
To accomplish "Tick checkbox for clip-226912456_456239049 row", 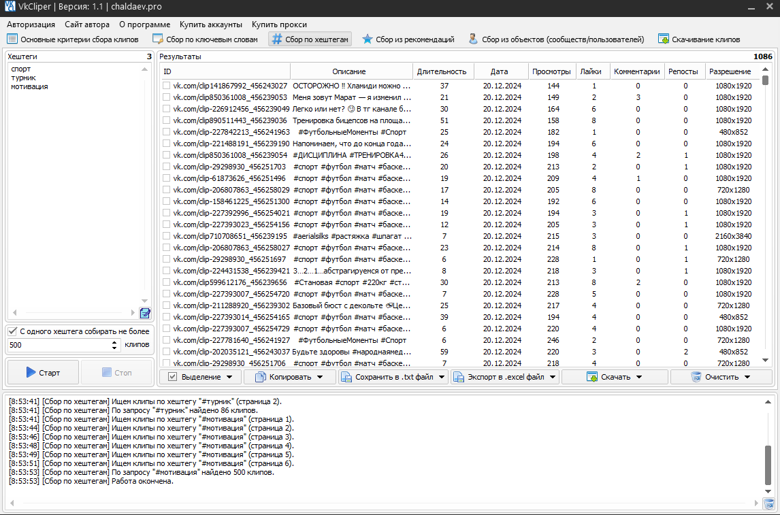I will pyautogui.click(x=166, y=109).
